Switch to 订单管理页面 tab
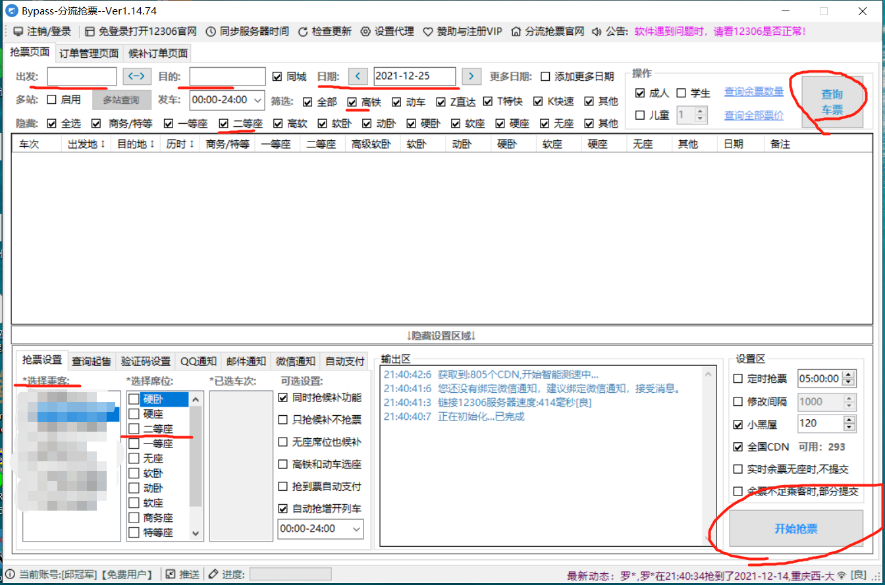 click(x=89, y=53)
